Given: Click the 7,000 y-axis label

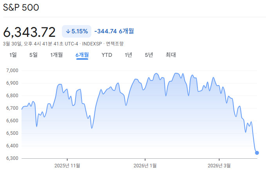Looking at the screenshot, I should pyautogui.click(x=12, y=71).
